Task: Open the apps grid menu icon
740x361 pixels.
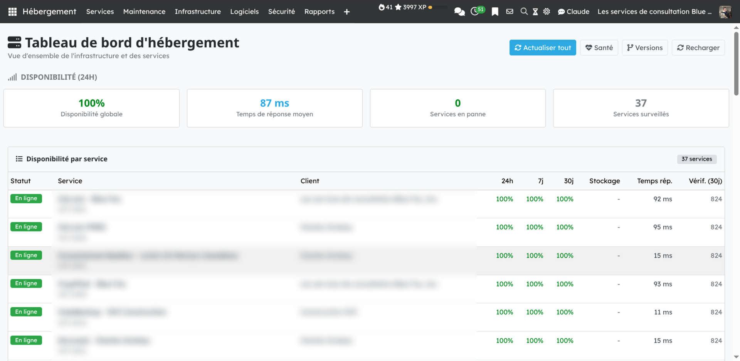Action: tap(12, 12)
